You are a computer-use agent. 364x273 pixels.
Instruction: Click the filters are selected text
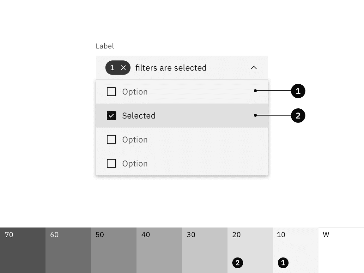pyautogui.click(x=171, y=68)
